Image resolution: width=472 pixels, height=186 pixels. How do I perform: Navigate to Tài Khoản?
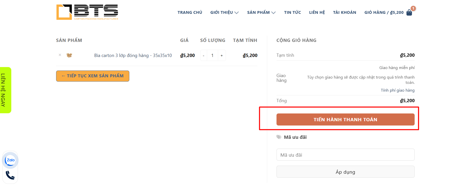[x=344, y=13]
